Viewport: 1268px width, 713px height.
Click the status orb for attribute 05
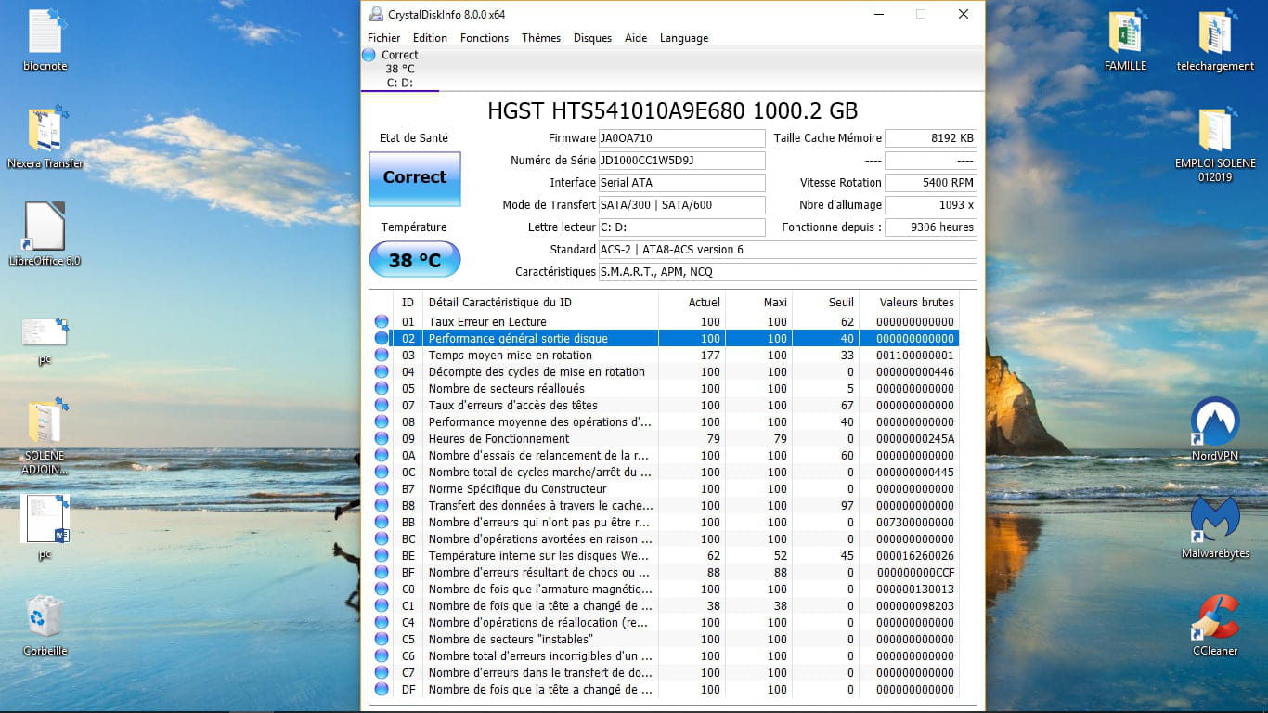click(x=382, y=389)
